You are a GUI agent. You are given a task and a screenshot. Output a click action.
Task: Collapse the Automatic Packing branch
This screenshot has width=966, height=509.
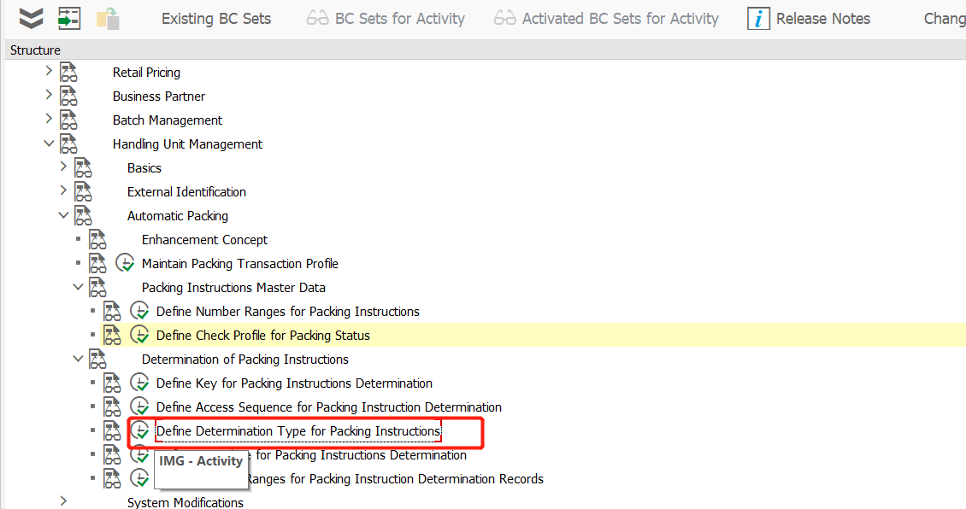click(63, 214)
